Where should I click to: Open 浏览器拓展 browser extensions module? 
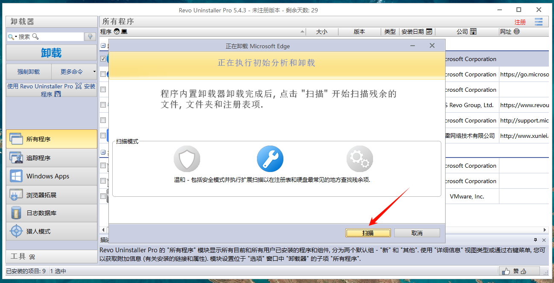51,195
